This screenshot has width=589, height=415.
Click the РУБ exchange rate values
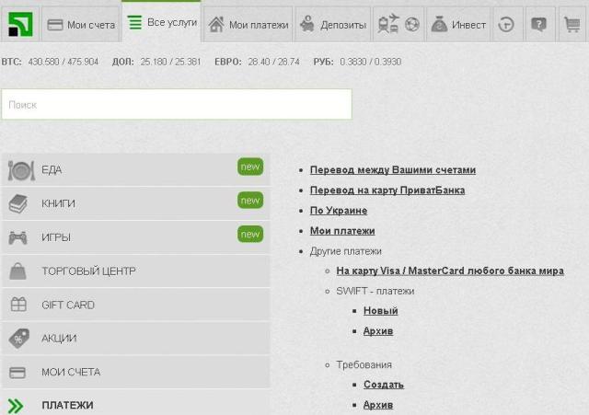coord(370,62)
